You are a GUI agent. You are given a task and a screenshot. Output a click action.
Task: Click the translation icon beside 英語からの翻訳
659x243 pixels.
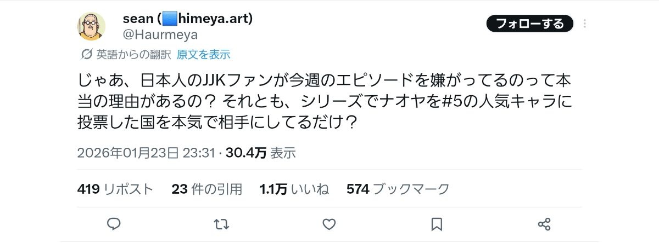click(x=86, y=54)
